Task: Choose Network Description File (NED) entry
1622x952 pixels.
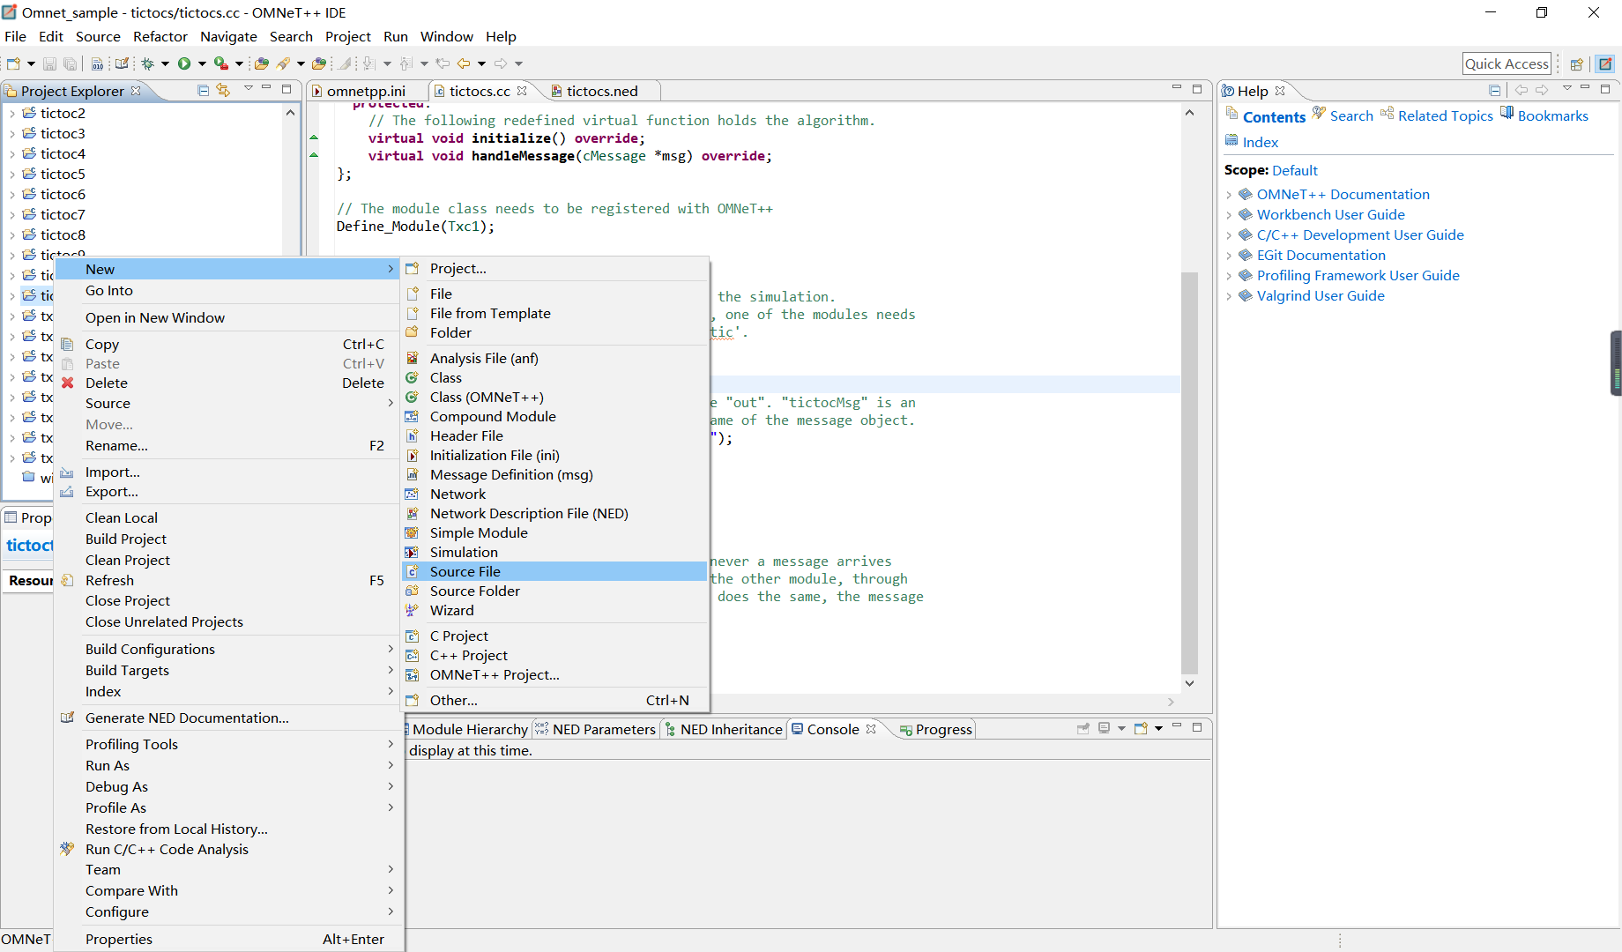Action: coord(555,513)
